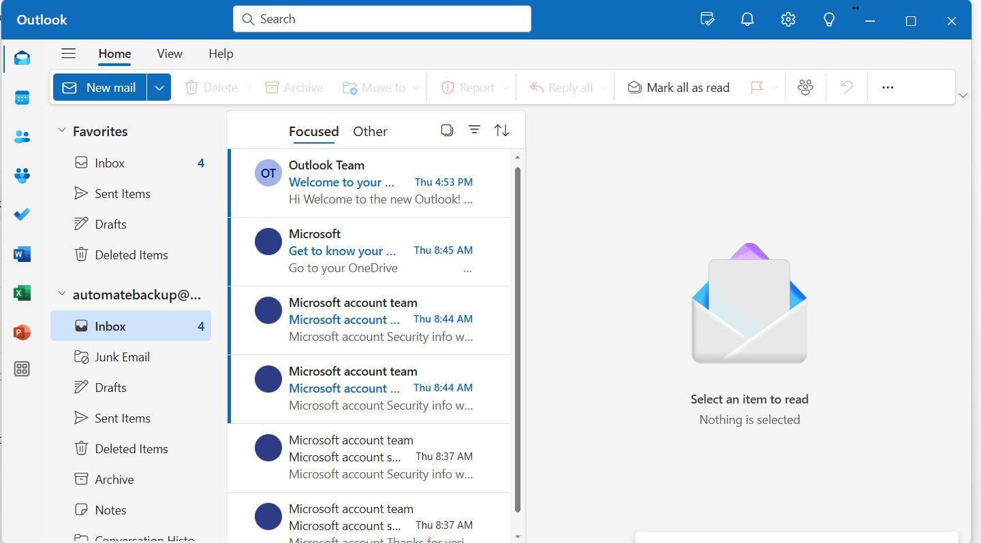Select account Inbox folder with 4 unread
The height and width of the screenshot is (543, 981).
coord(131,326)
